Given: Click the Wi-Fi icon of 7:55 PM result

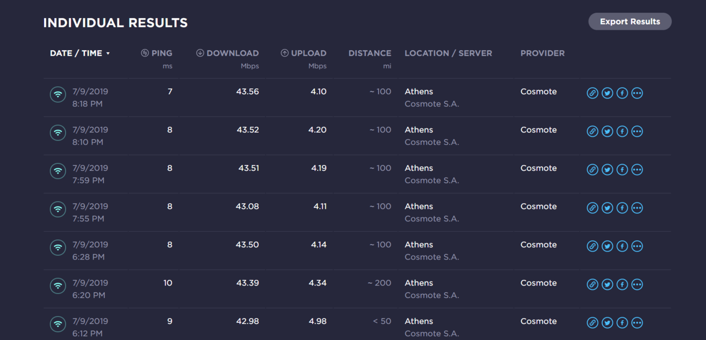Looking at the screenshot, I should [58, 209].
